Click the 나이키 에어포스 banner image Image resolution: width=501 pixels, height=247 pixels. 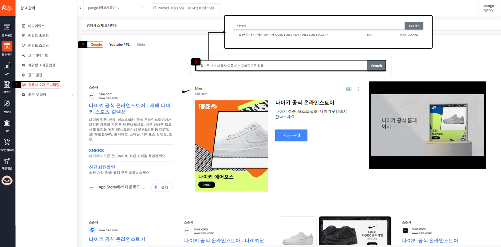coord(231,146)
